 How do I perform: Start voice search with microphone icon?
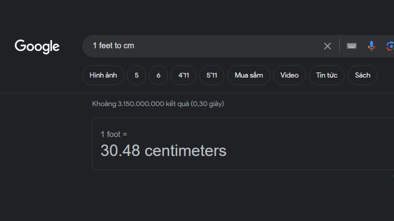(x=371, y=46)
